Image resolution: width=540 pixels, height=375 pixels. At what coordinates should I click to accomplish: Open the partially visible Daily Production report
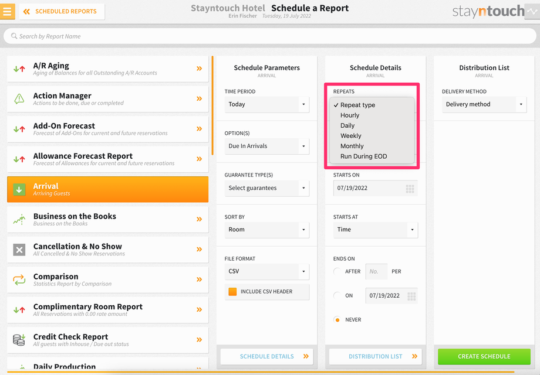click(x=108, y=364)
